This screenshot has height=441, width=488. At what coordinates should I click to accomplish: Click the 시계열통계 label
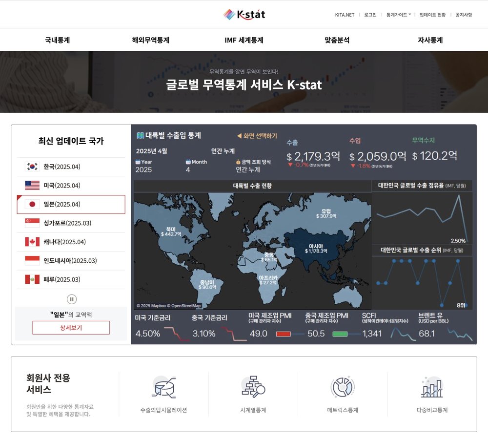pyautogui.click(x=253, y=410)
